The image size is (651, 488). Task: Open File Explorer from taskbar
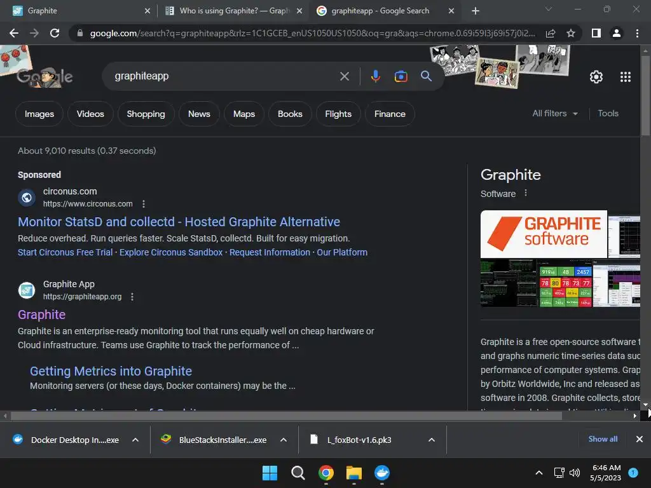point(354,473)
